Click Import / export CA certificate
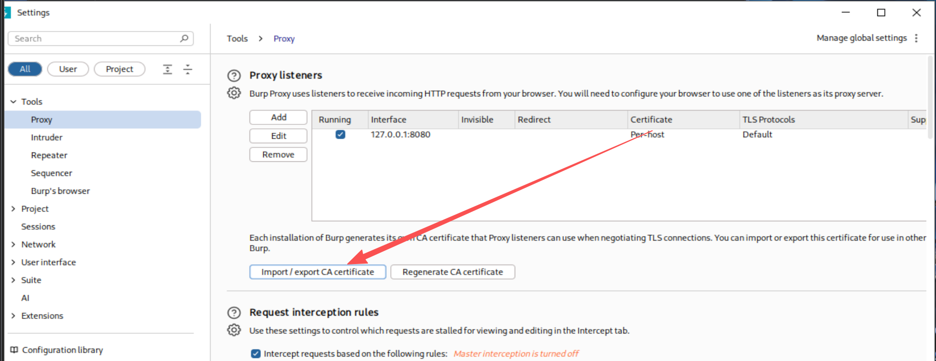The width and height of the screenshot is (936, 361). click(318, 272)
